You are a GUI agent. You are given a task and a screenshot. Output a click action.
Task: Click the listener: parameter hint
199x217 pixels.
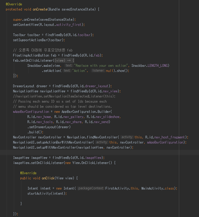(x=98, y=71)
